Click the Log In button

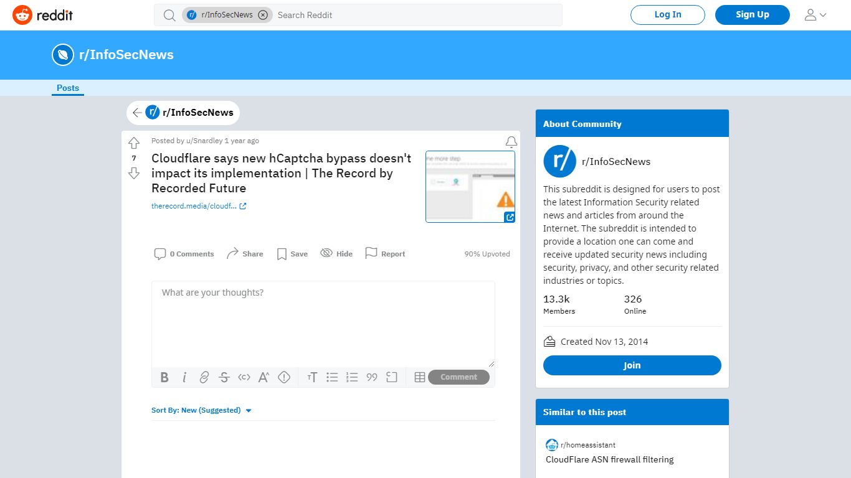point(668,15)
